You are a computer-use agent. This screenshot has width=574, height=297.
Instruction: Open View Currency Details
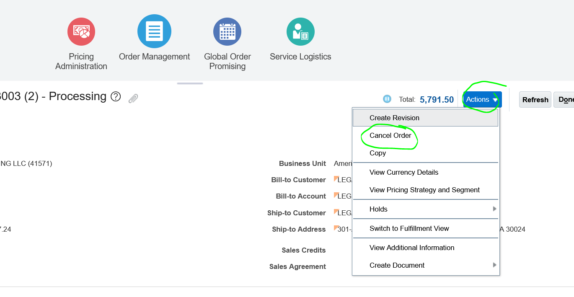coord(426,172)
